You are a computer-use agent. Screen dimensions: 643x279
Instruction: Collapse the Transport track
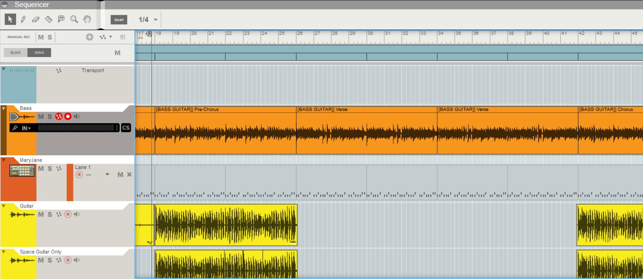click(3, 69)
